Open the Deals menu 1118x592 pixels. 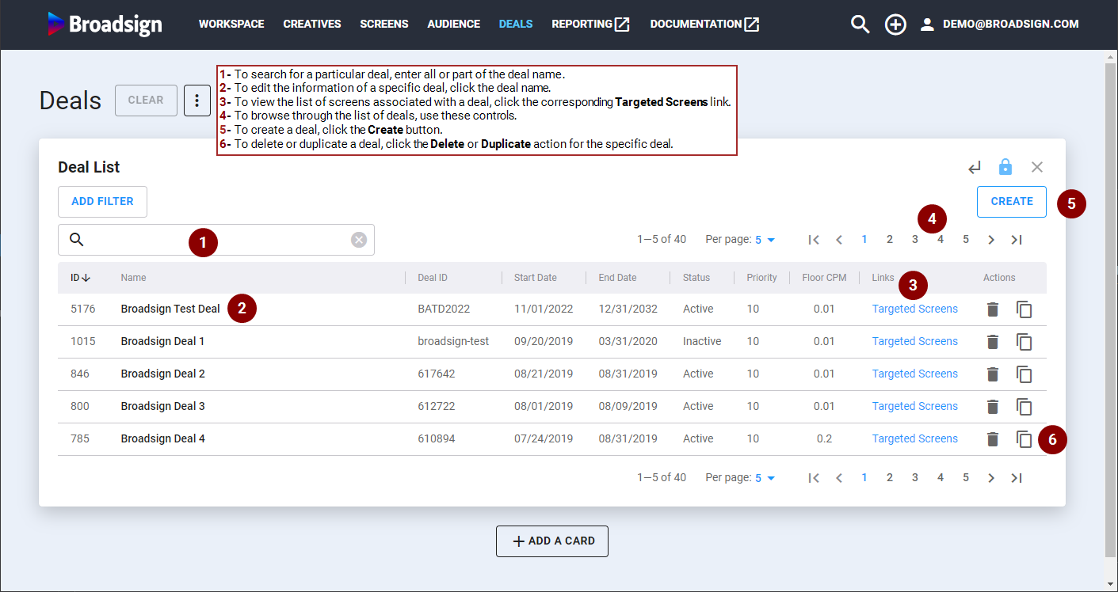click(516, 25)
